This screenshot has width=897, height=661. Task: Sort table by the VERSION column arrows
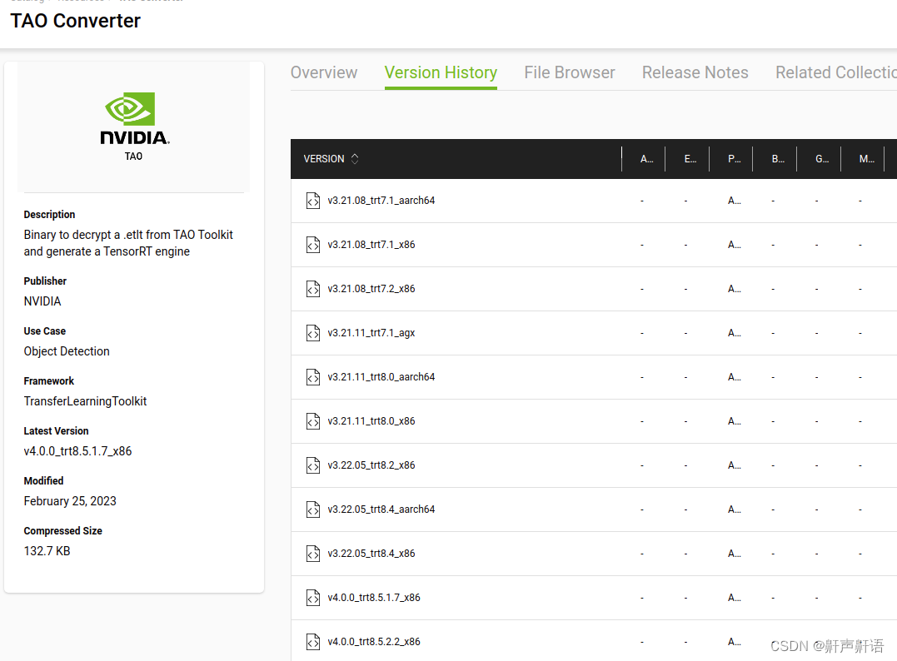coord(355,159)
